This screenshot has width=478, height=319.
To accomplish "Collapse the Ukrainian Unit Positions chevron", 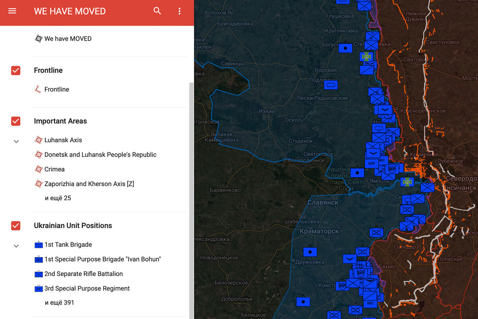I will click(x=16, y=246).
